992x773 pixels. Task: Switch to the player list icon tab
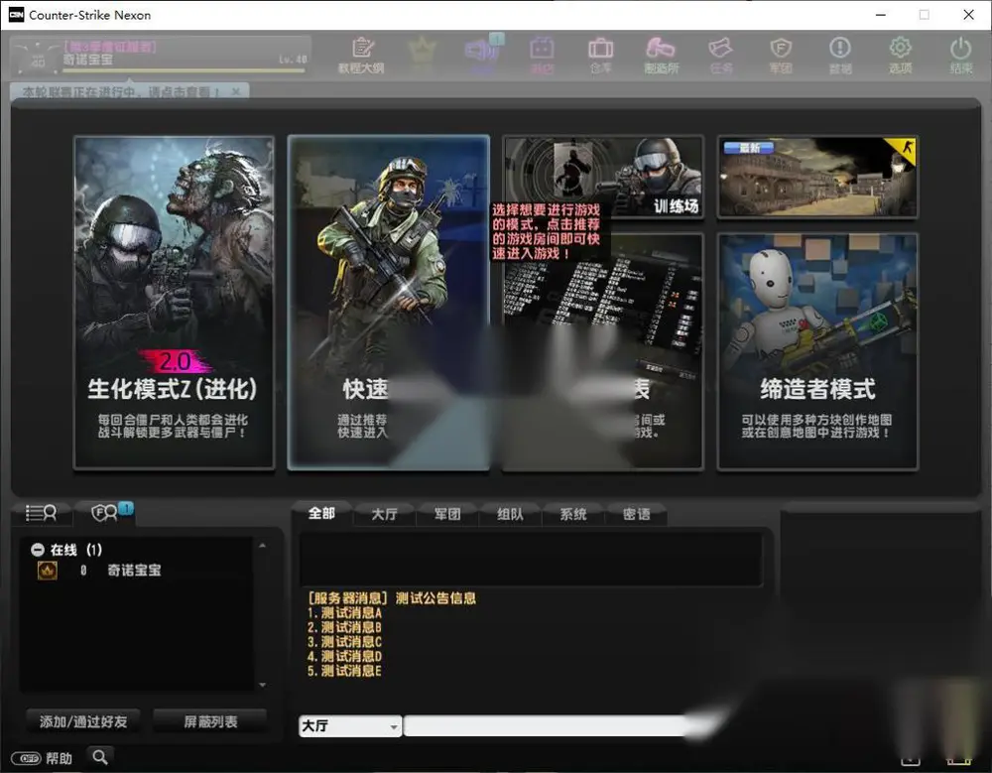coord(41,513)
